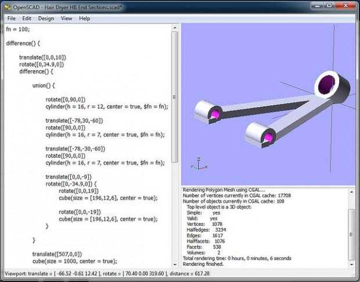Click the 'Halffacets: 1076' console line

(x=206, y=241)
